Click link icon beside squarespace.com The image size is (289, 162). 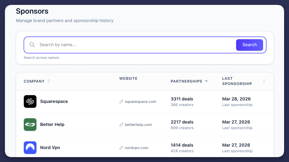(121, 101)
